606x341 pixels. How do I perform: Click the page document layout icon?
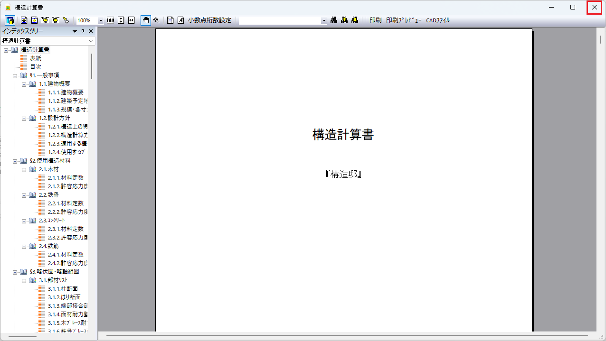[x=170, y=20]
